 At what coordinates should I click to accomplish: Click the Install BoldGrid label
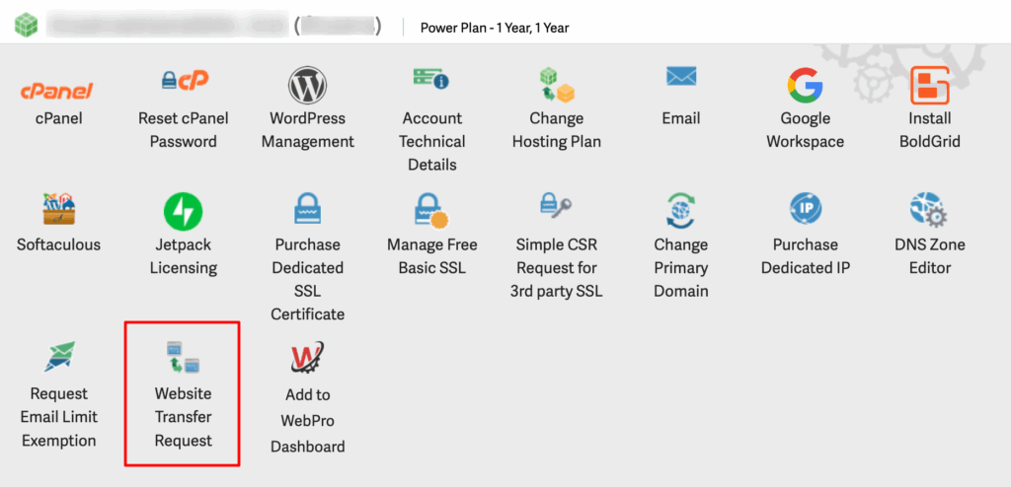pos(930,130)
